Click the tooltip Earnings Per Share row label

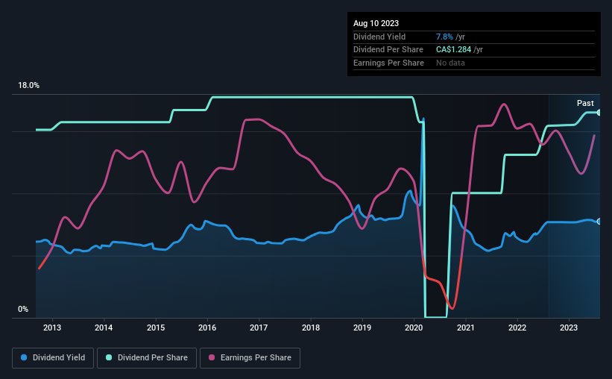pyautogui.click(x=388, y=63)
